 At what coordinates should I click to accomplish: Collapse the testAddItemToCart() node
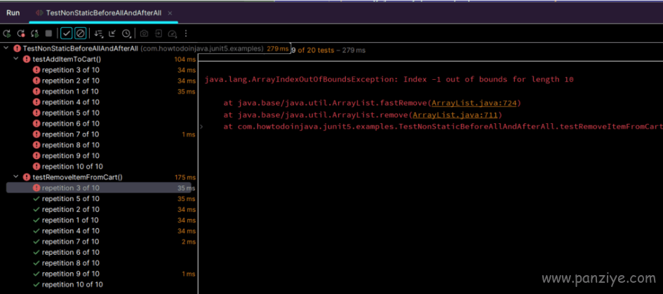point(16,59)
